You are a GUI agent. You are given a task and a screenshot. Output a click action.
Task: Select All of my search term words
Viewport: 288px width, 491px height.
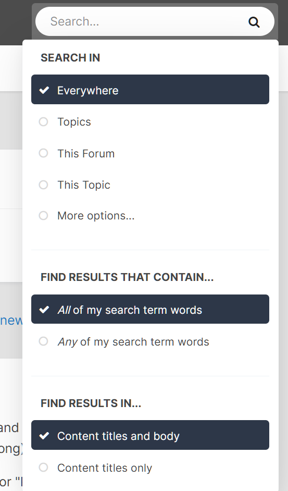pyautogui.click(x=151, y=309)
